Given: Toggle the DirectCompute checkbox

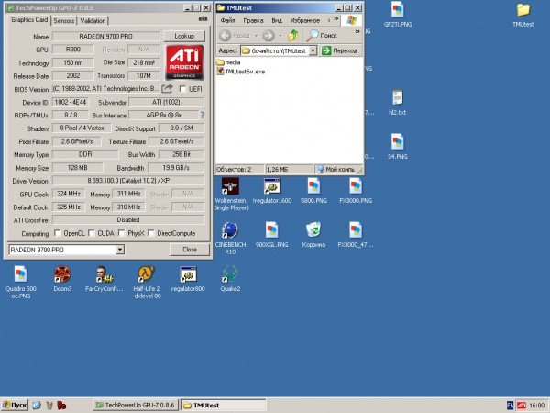Looking at the screenshot, I should [x=151, y=233].
